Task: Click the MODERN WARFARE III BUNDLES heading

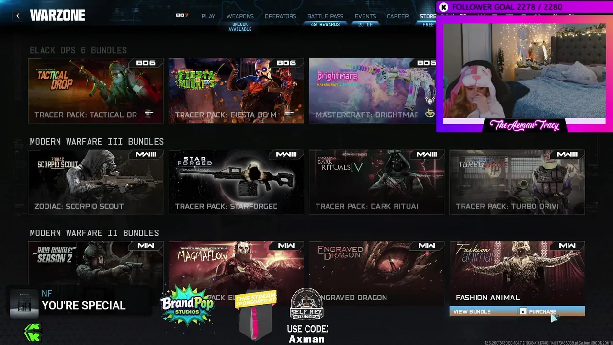Action: (97, 142)
